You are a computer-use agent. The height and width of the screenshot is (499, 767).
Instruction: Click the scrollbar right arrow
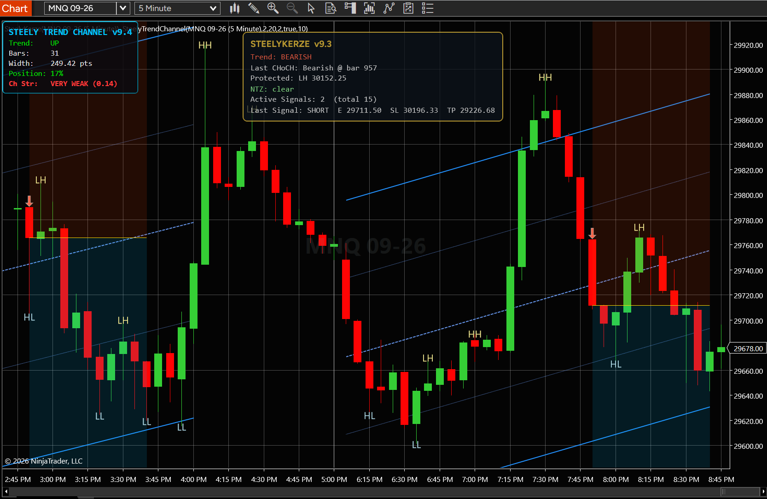click(x=763, y=492)
